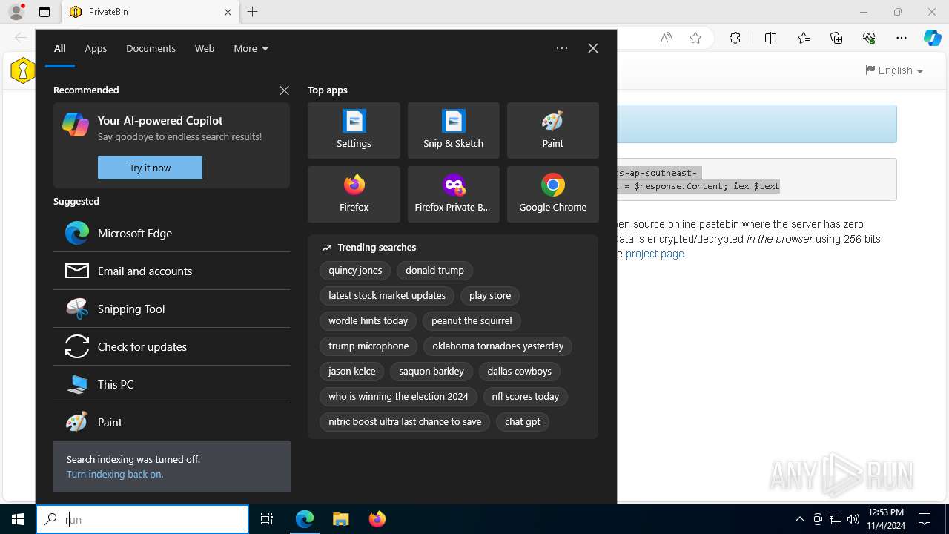Open network status tray icon
949x534 pixels.
(836, 519)
